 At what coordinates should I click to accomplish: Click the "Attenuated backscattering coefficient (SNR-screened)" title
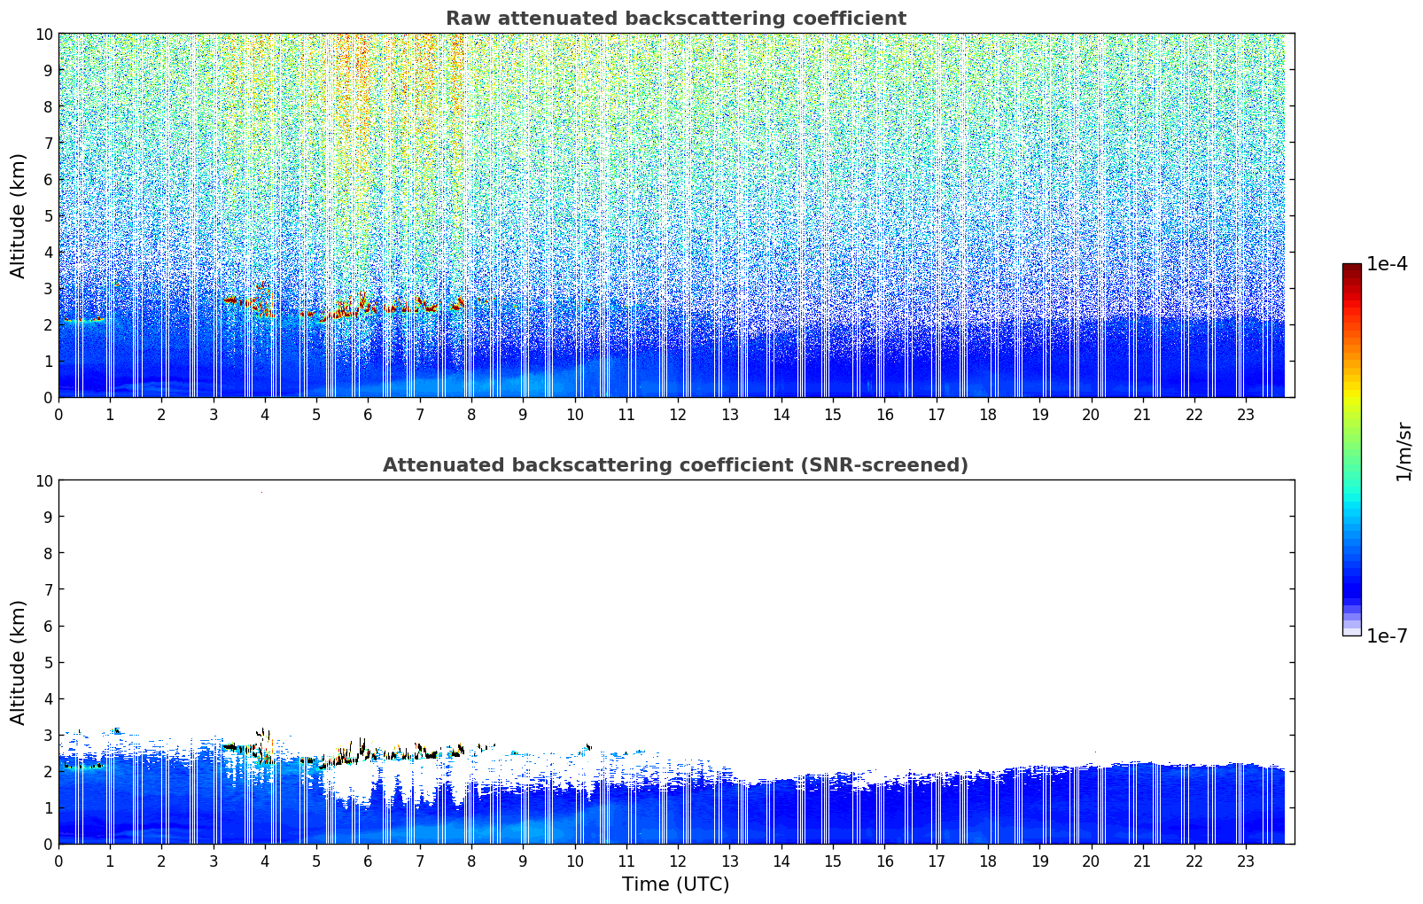675,465
